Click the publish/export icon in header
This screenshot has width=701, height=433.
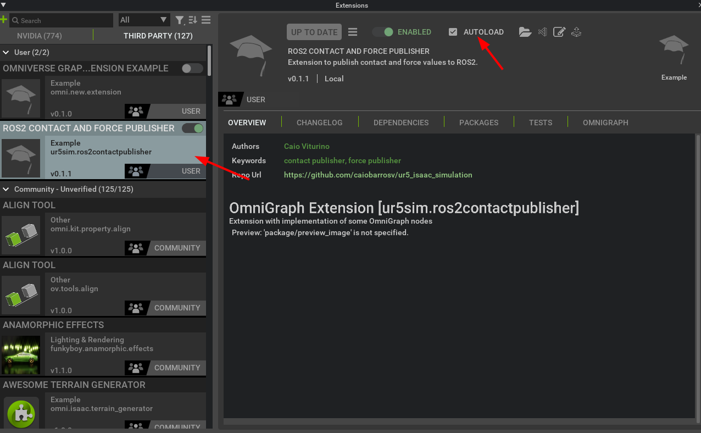[576, 32]
